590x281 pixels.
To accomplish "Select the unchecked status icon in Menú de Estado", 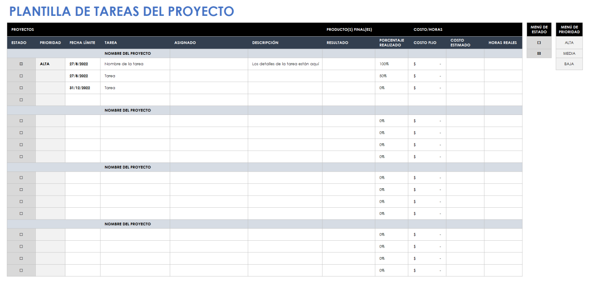I will pyautogui.click(x=538, y=43).
